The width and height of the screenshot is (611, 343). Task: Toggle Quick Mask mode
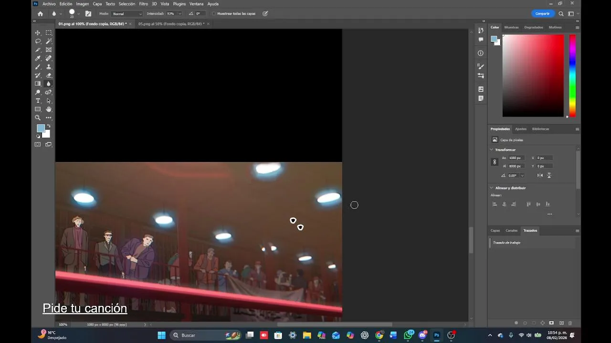pyautogui.click(x=38, y=144)
